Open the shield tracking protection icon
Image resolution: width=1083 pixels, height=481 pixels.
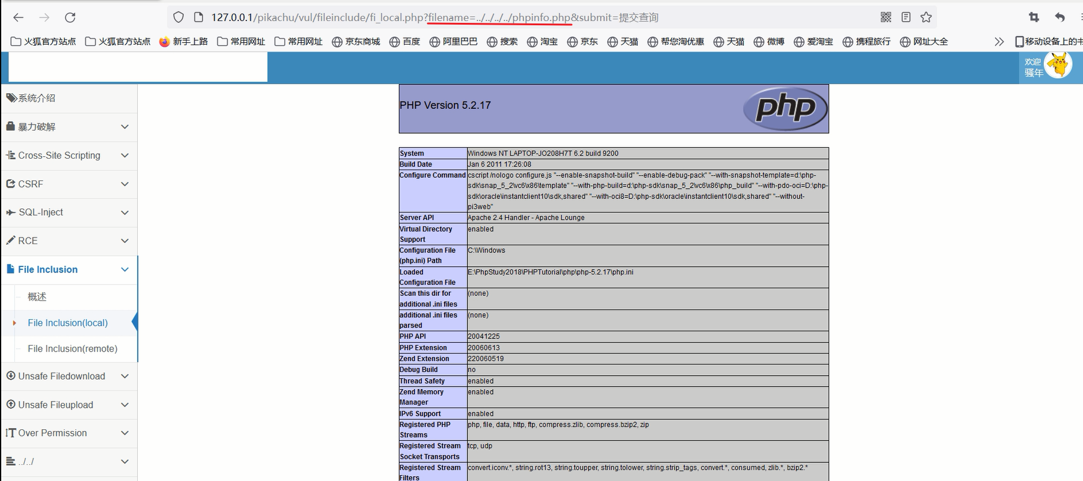click(178, 17)
